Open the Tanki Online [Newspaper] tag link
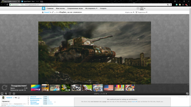191x107 pixels. click(15, 106)
